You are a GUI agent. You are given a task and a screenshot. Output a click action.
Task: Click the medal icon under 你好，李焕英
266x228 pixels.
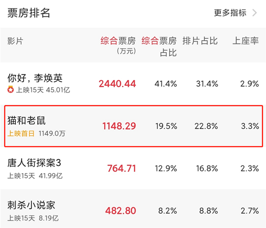click(11, 90)
